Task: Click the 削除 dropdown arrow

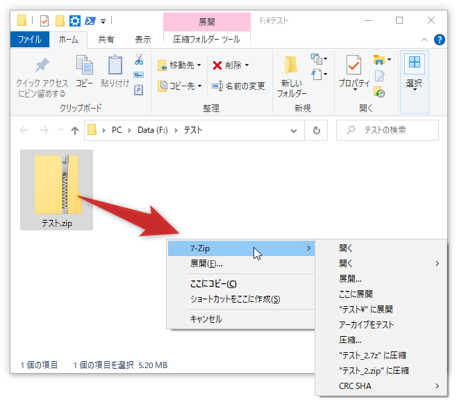Action: [x=247, y=65]
